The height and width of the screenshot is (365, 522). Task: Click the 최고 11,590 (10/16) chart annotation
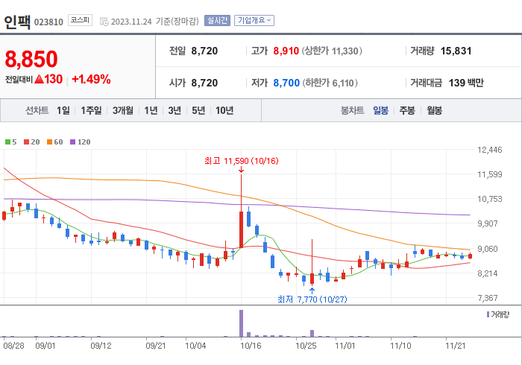[x=242, y=161]
